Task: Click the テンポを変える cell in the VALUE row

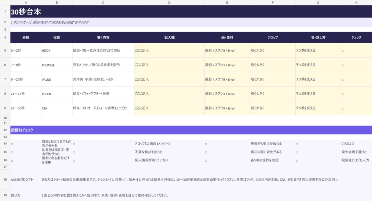Action: (318, 79)
